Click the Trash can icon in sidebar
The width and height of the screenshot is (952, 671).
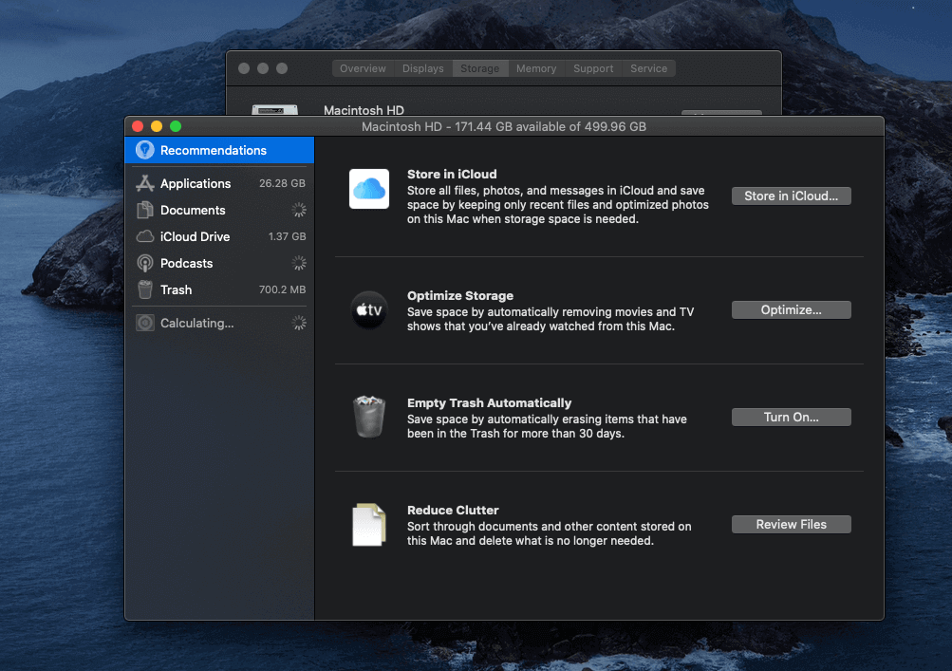(x=144, y=289)
